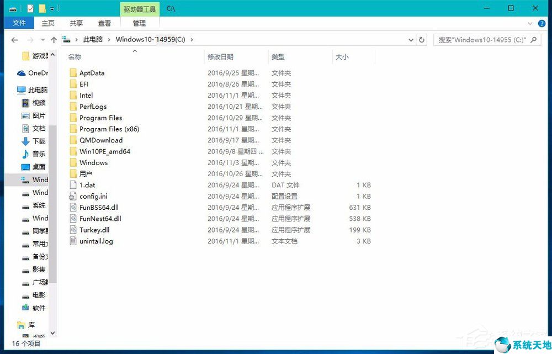
Task: Open 音乐 in the navigation pane
Action: pyautogui.click(x=34, y=154)
